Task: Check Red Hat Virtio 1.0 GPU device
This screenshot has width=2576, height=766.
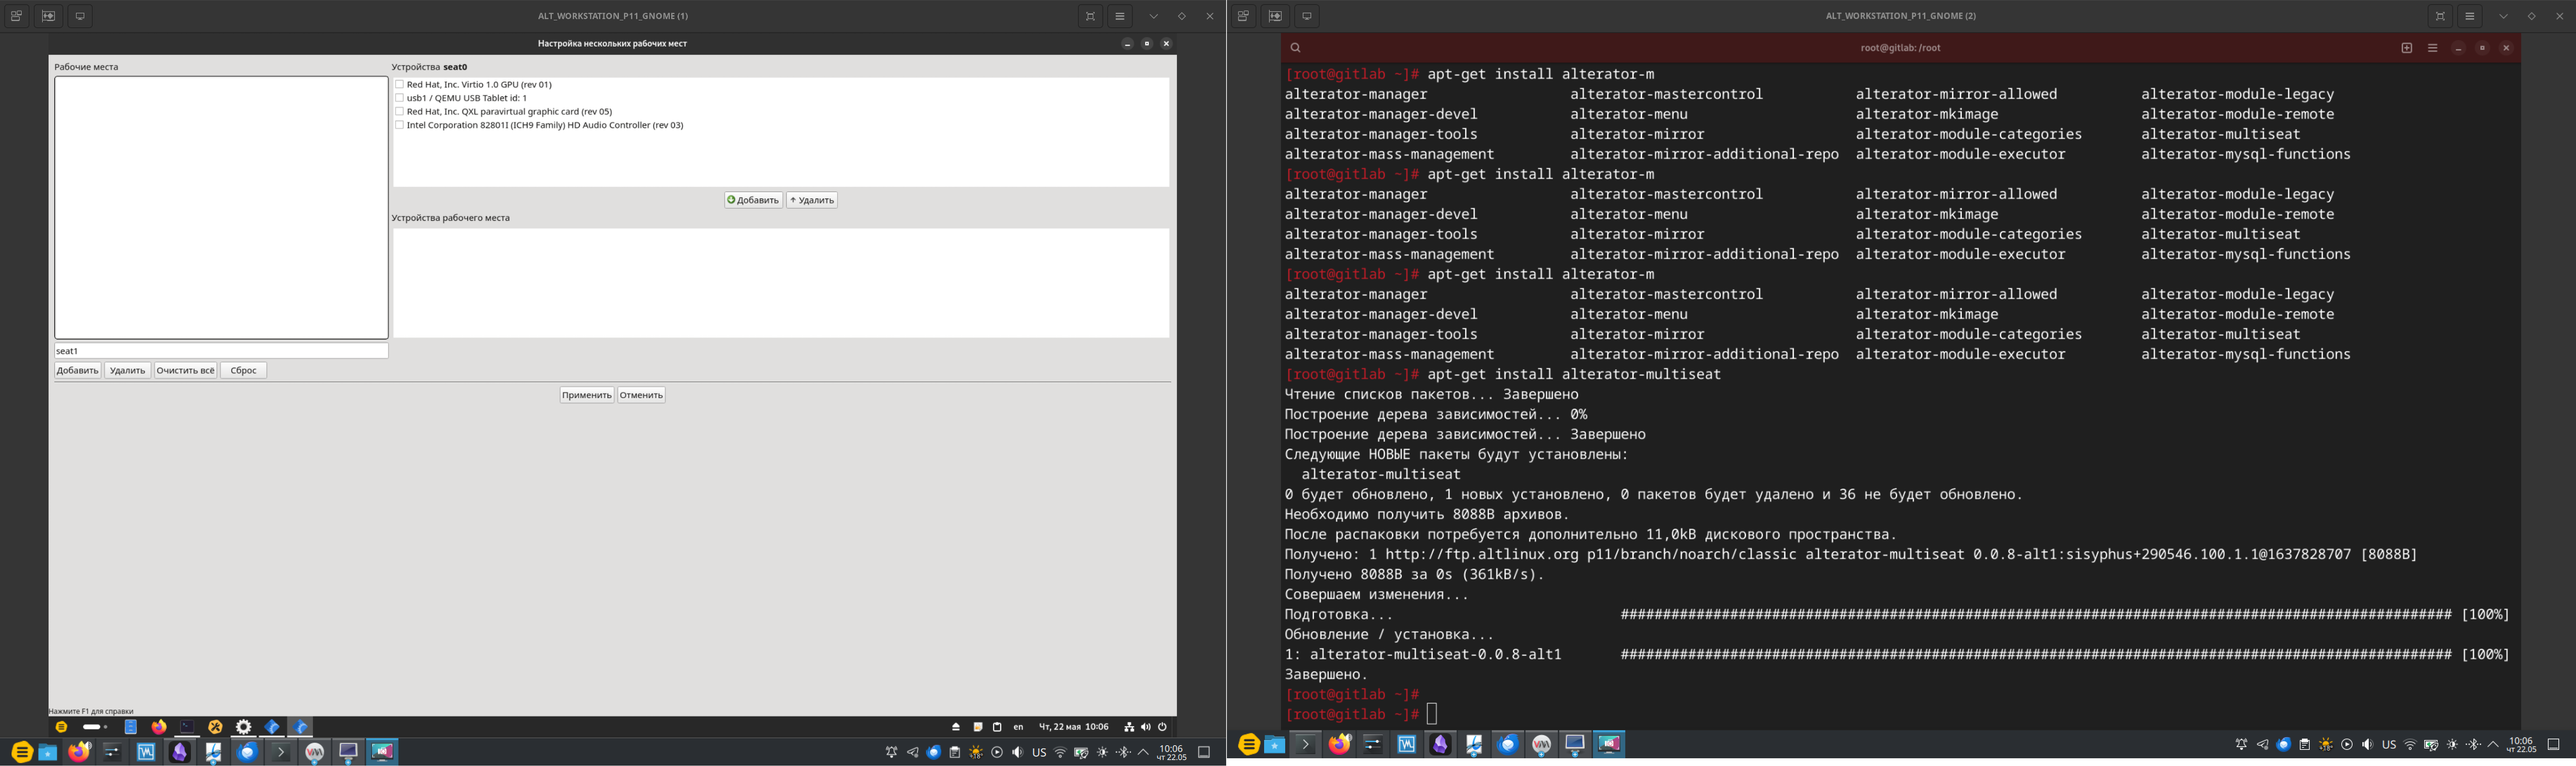Action: [x=399, y=85]
